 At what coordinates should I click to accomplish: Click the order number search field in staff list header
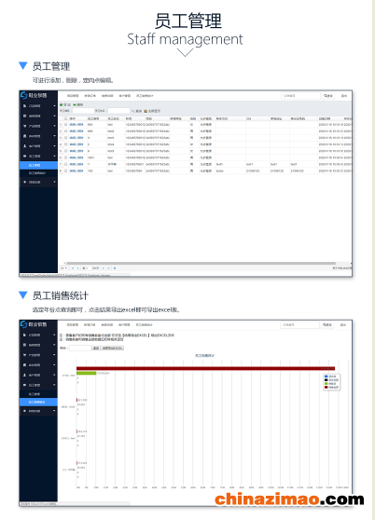pyautogui.click(x=300, y=95)
